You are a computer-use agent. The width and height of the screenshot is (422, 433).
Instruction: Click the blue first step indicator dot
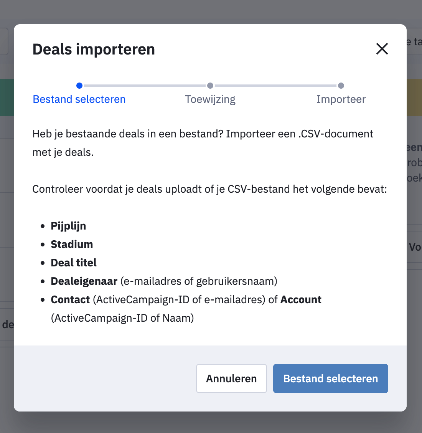click(79, 86)
